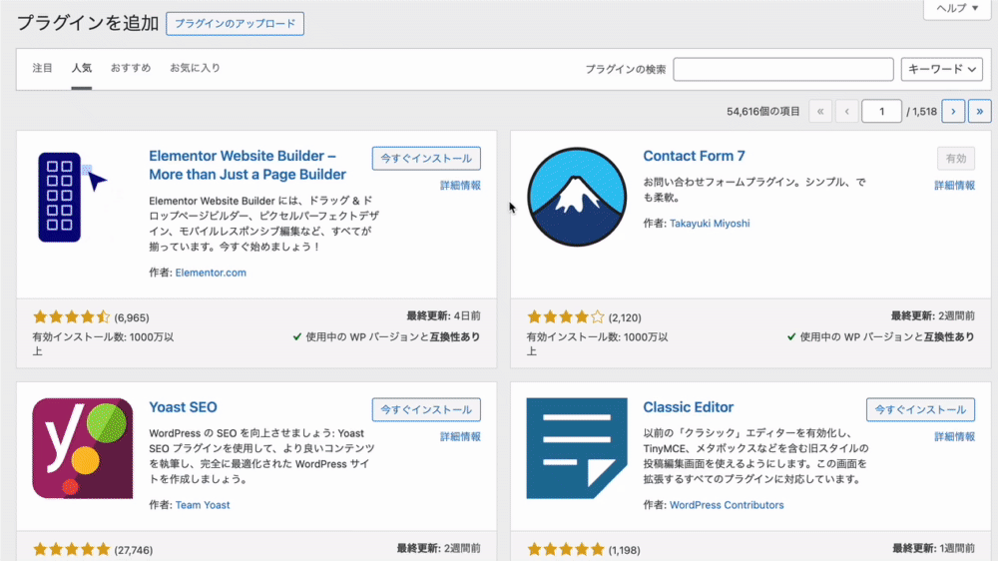Viewport: 998px width, 561px height.
Task: Click the Elementor plugin icon
Action: [72, 198]
